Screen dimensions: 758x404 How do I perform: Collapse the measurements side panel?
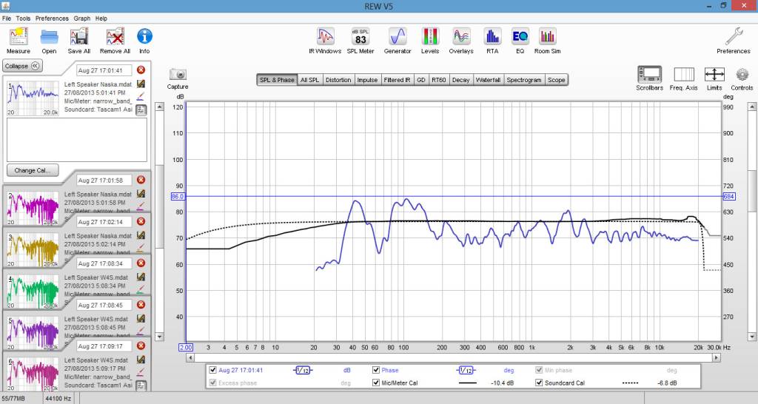click(x=22, y=66)
